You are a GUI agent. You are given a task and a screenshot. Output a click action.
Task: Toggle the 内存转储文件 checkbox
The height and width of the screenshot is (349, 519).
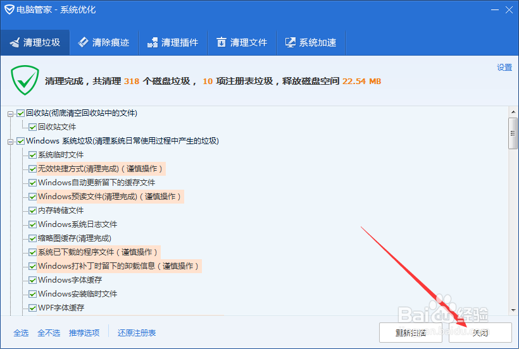pos(32,211)
